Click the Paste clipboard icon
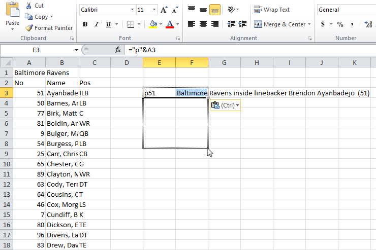 pos(13,10)
